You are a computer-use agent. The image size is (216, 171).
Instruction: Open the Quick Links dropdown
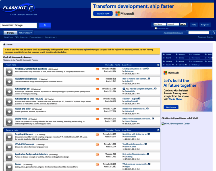(51, 37)
